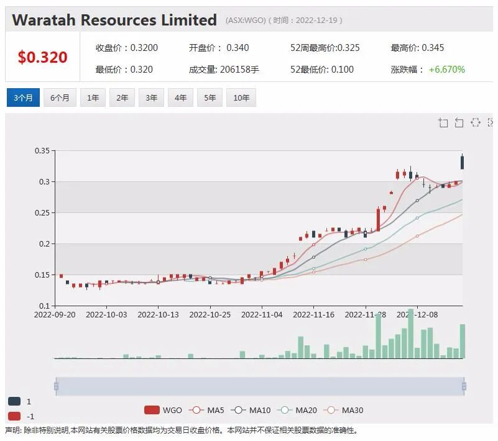Click the dark swatch labeled 1
498x441 pixels.
[x=14, y=401]
